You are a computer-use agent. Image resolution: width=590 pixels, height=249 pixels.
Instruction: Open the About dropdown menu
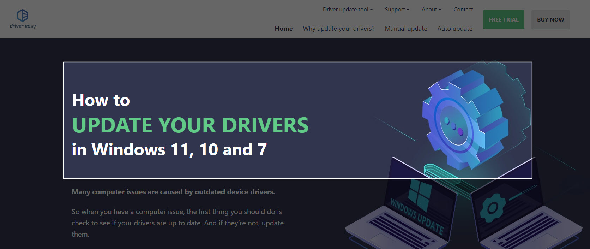(x=432, y=10)
